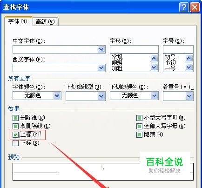Viewport: 202px width, 188px height.
Task: Toggle the 小型大写字母(M) checkbox
Action: tap(139, 118)
